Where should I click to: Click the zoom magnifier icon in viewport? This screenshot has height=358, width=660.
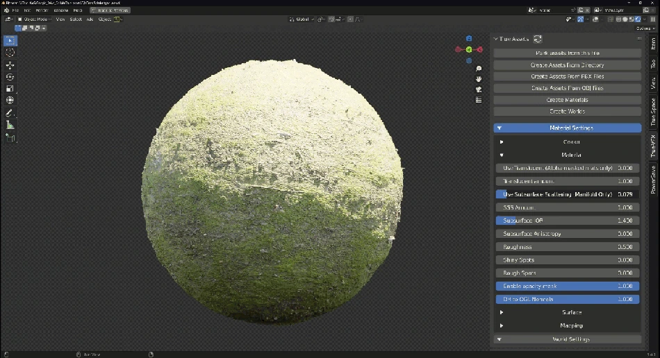[x=479, y=69]
